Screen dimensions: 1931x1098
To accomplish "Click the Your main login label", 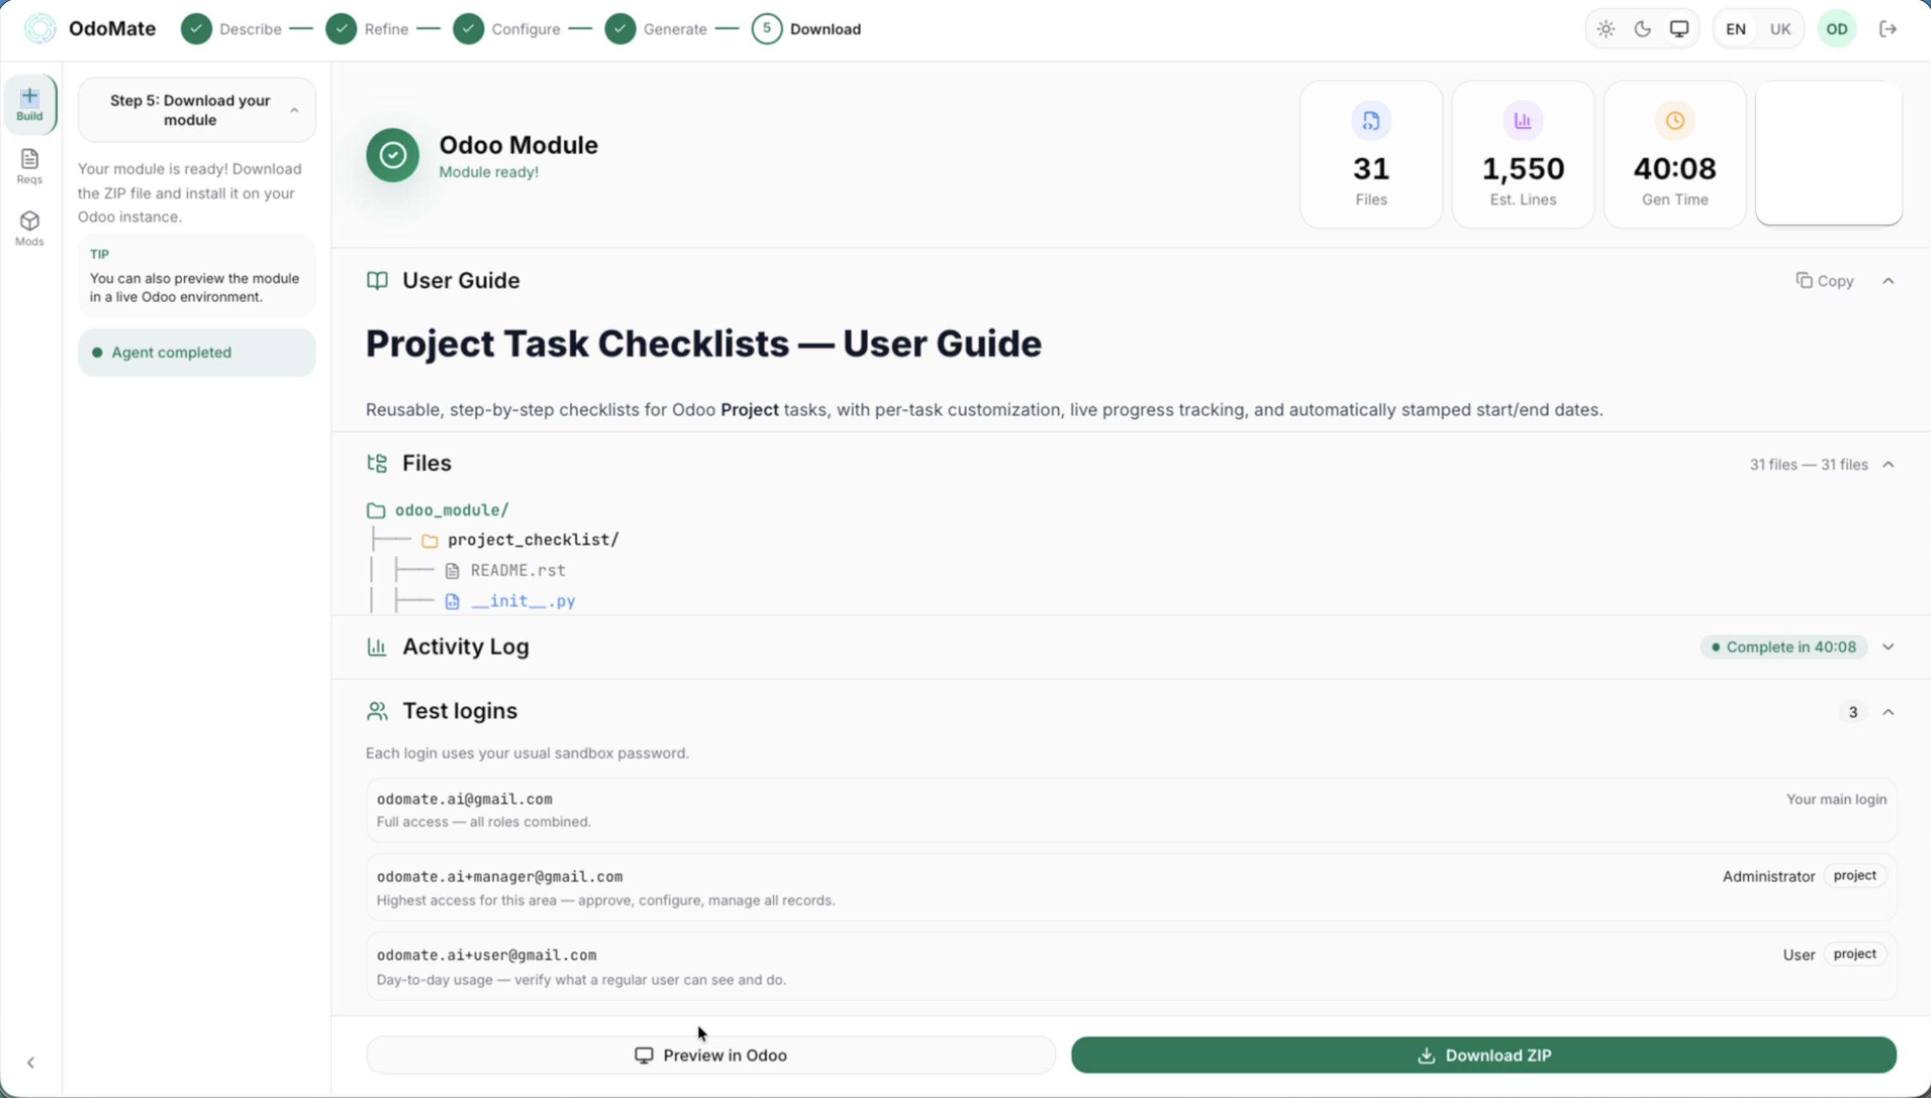I will (x=1837, y=799).
